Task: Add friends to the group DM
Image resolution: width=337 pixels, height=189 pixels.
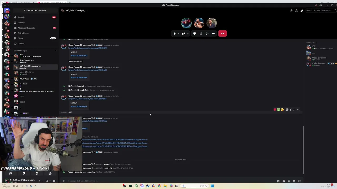Action: tap(296, 10)
